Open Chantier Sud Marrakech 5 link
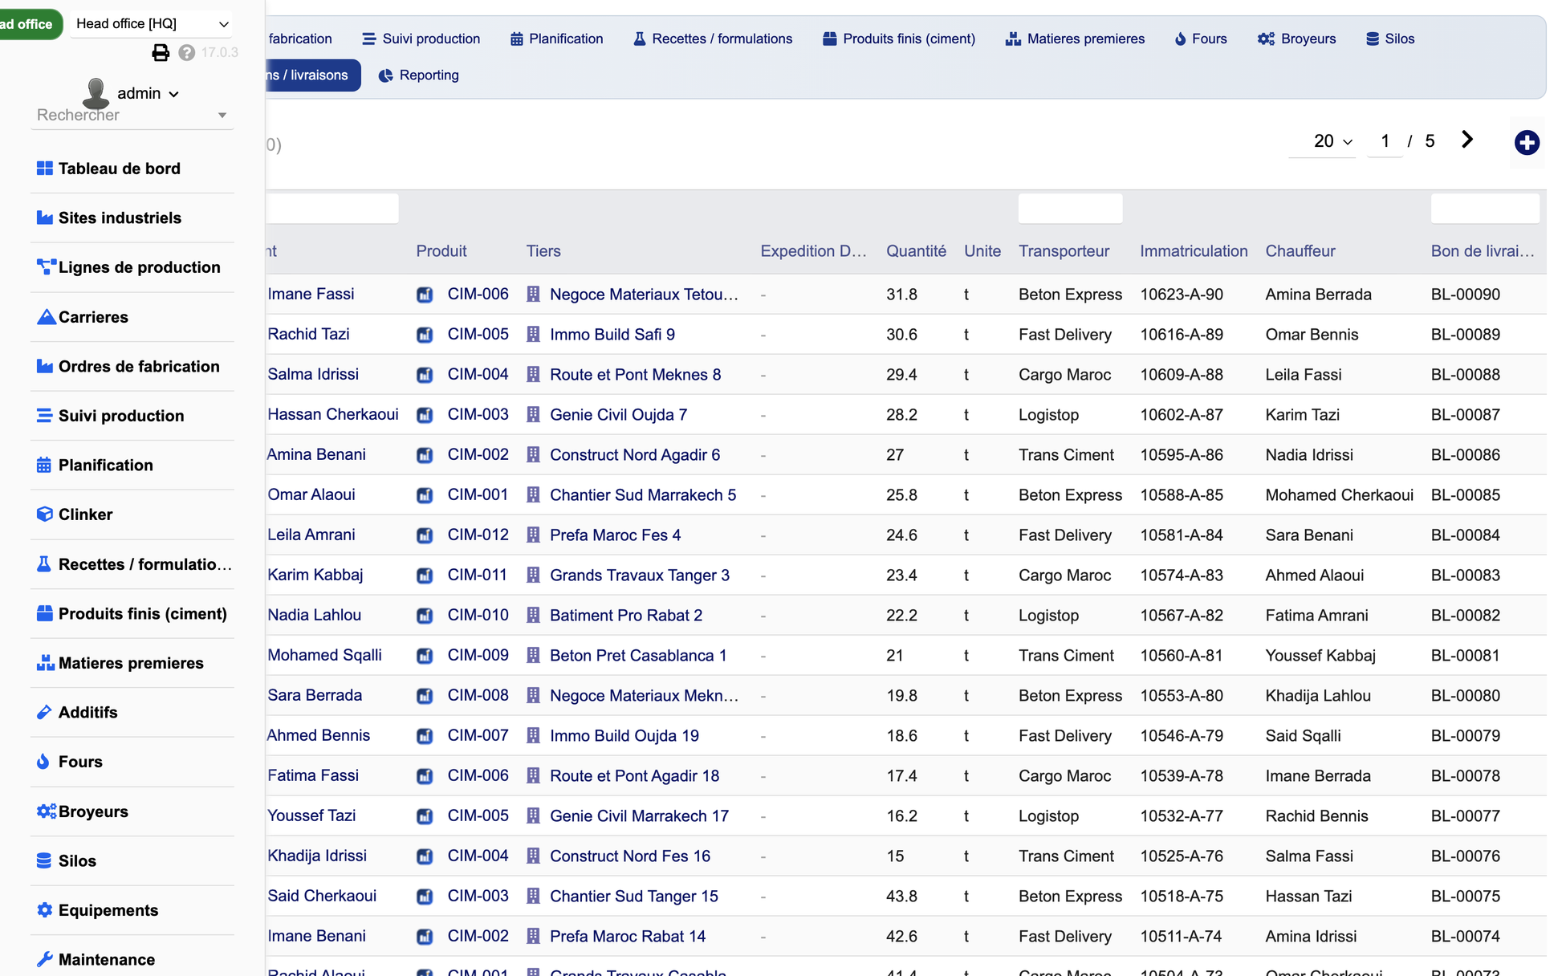 (x=643, y=494)
